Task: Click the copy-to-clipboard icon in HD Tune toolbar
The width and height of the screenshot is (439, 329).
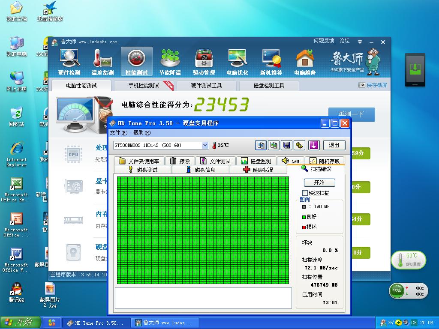Action: pyautogui.click(x=261, y=145)
